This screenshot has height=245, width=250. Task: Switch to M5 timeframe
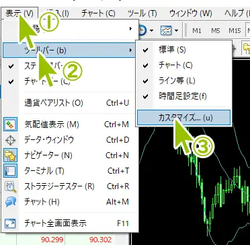tap(215, 30)
